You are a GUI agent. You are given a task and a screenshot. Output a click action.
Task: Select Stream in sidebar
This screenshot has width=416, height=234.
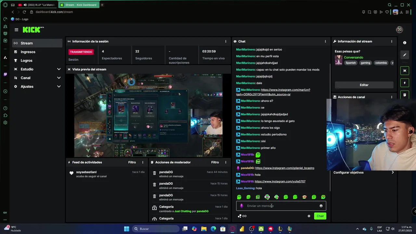pyautogui.click(x=37, y=43)
